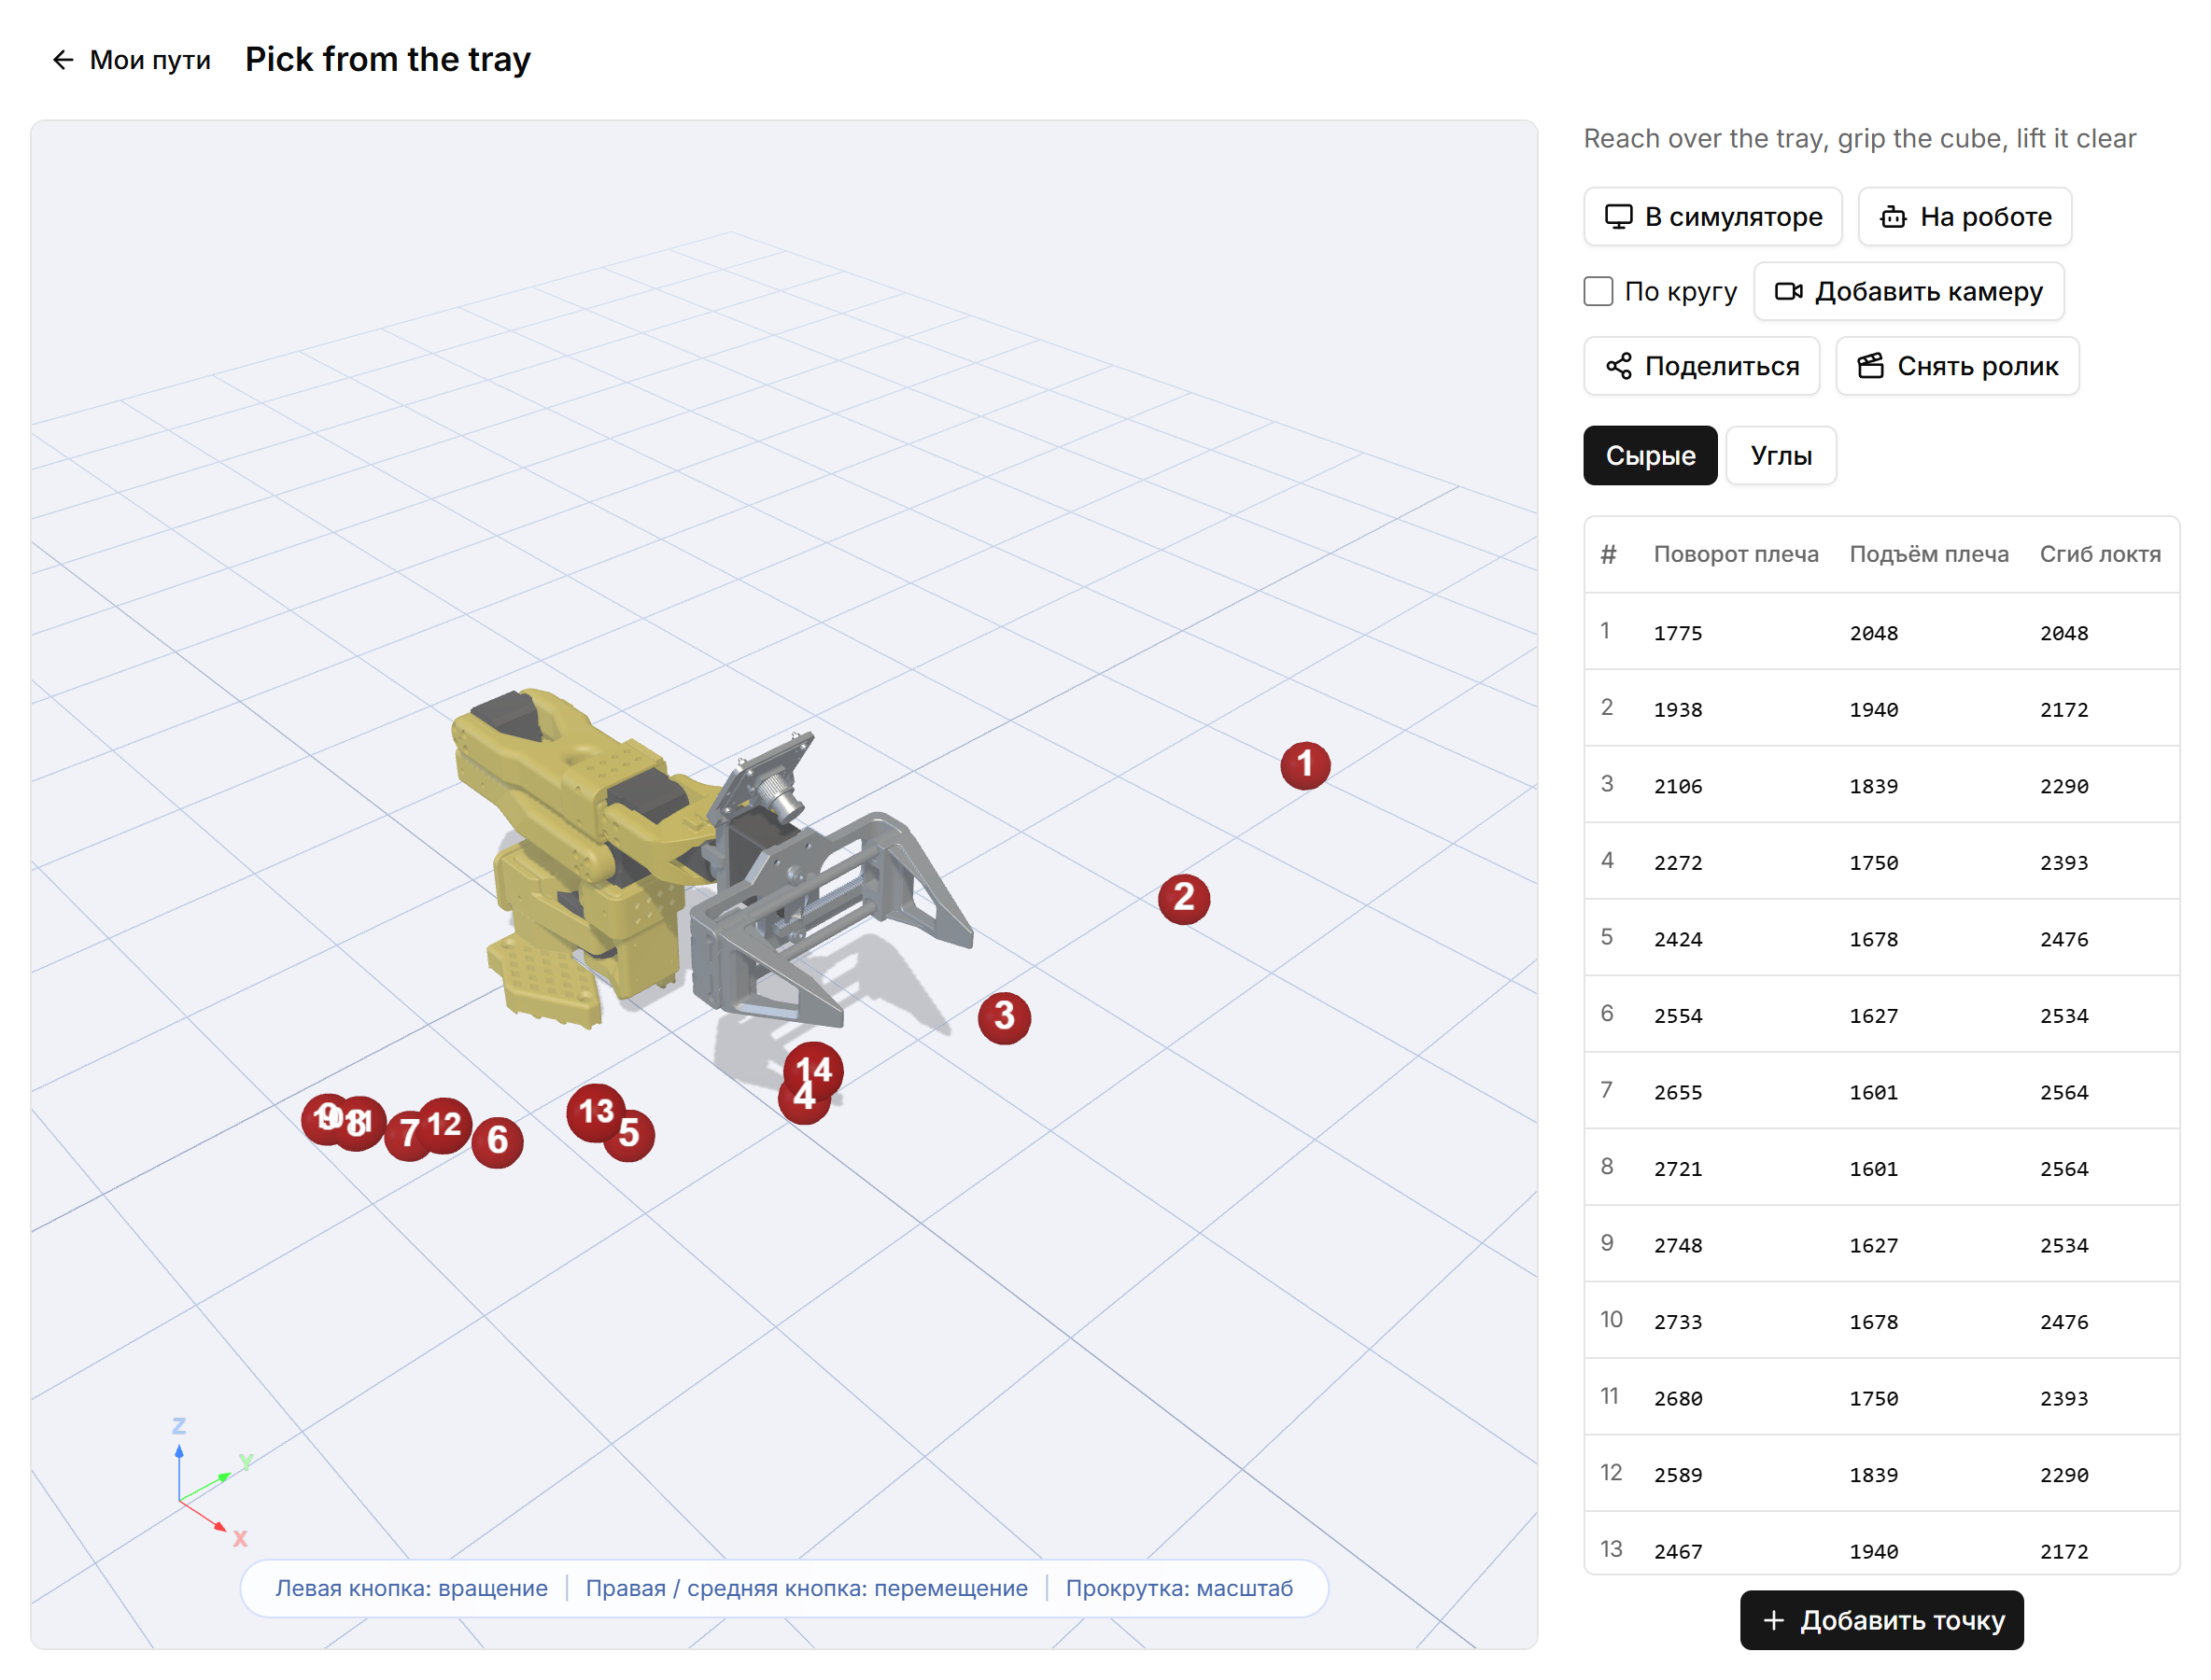Select row 12 value 2589
The width and height of the screenshot is (2211, 1680).
[1677, 1475]
